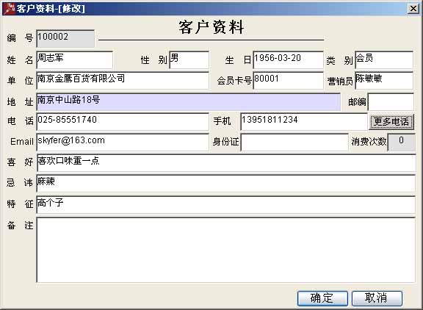Viewport: 423px width, 310px height.
Task: Click the large 备注 text area
Action: 226,250
